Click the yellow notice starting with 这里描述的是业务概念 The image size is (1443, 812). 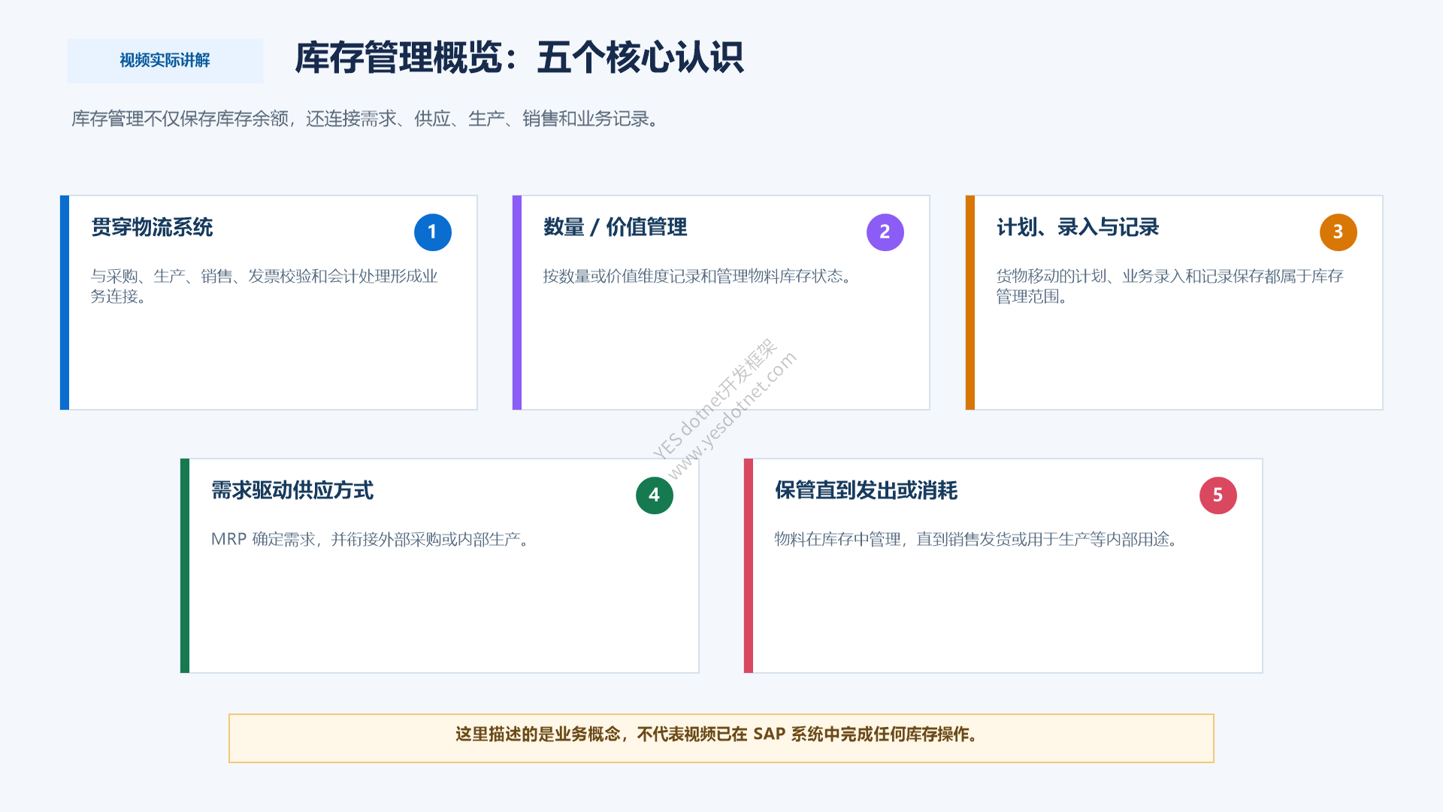coord(721,738)
